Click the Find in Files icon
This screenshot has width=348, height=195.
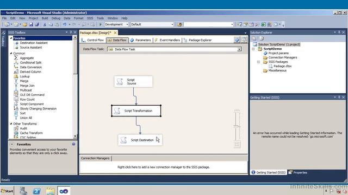point(179,24)
